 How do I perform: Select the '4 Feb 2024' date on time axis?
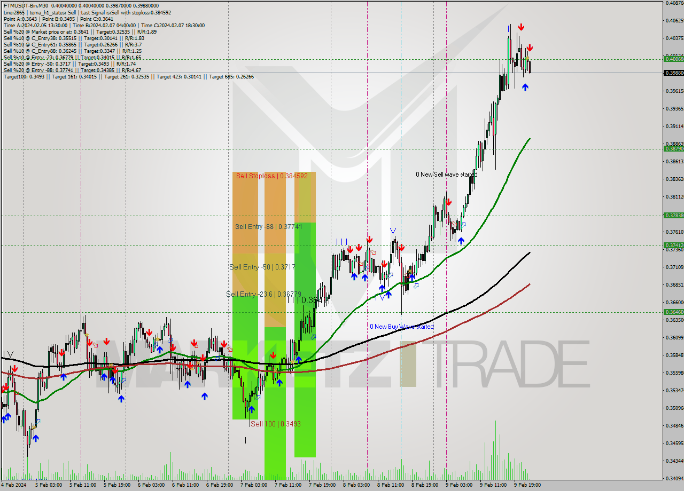point(13,486)
